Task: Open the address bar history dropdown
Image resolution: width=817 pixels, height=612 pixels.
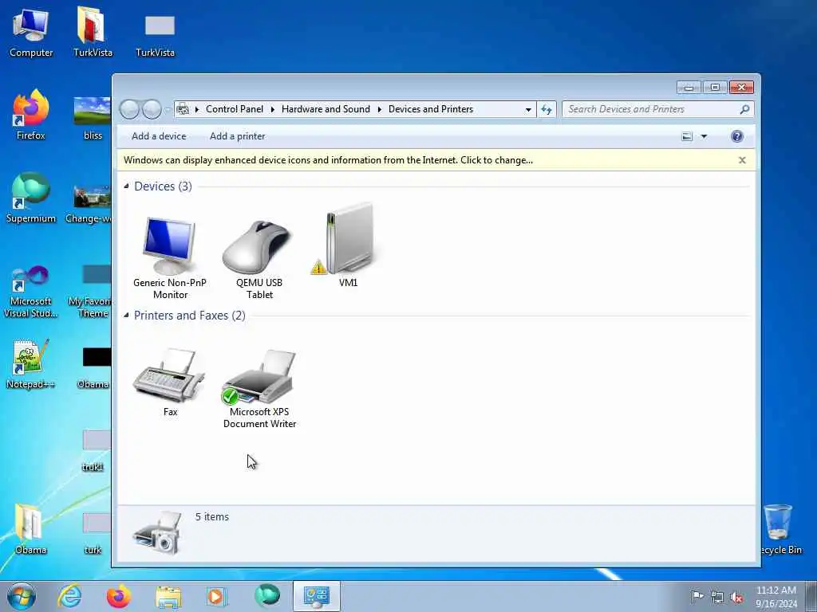Action: [x=528, y=109]
